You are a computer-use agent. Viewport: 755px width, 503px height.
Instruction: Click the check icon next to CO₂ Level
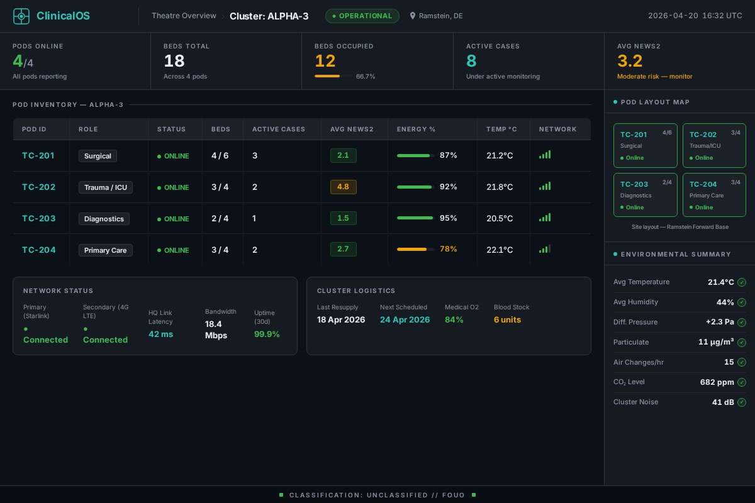point(742,382)
